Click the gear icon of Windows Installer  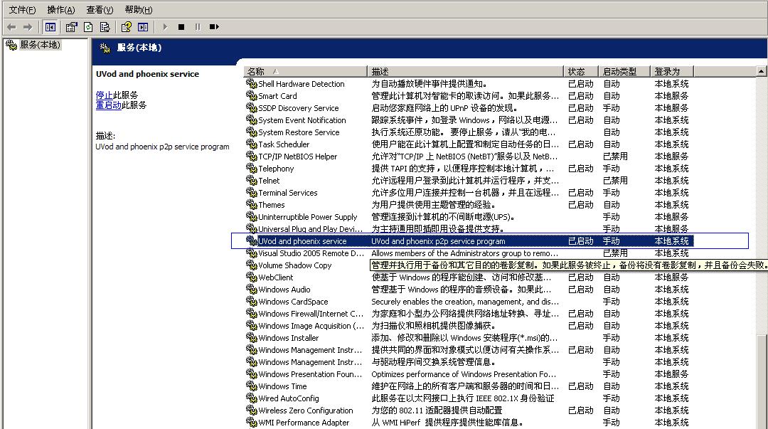pos(251,338)
